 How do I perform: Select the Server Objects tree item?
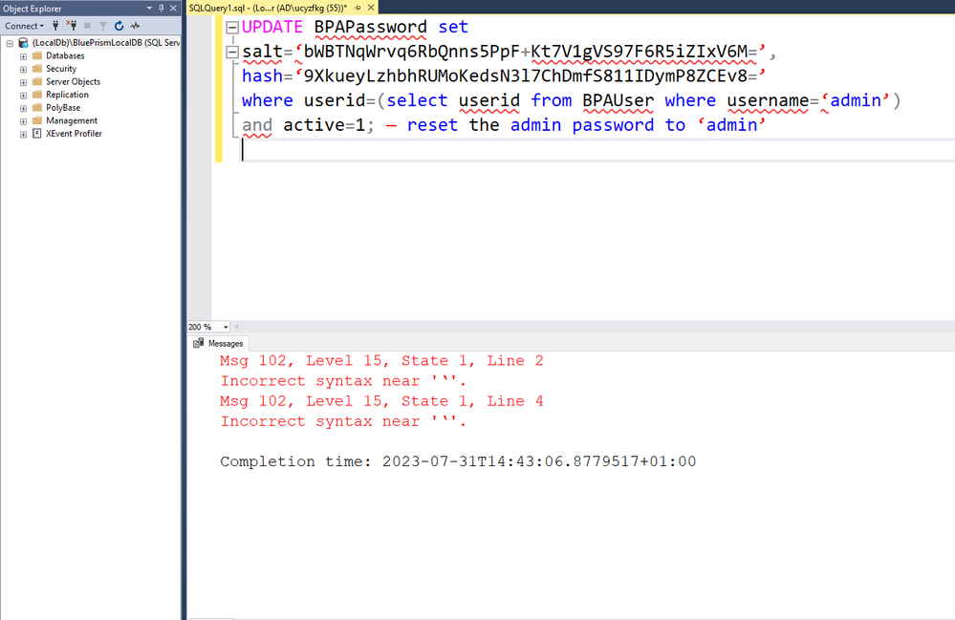tap(73, 81)
